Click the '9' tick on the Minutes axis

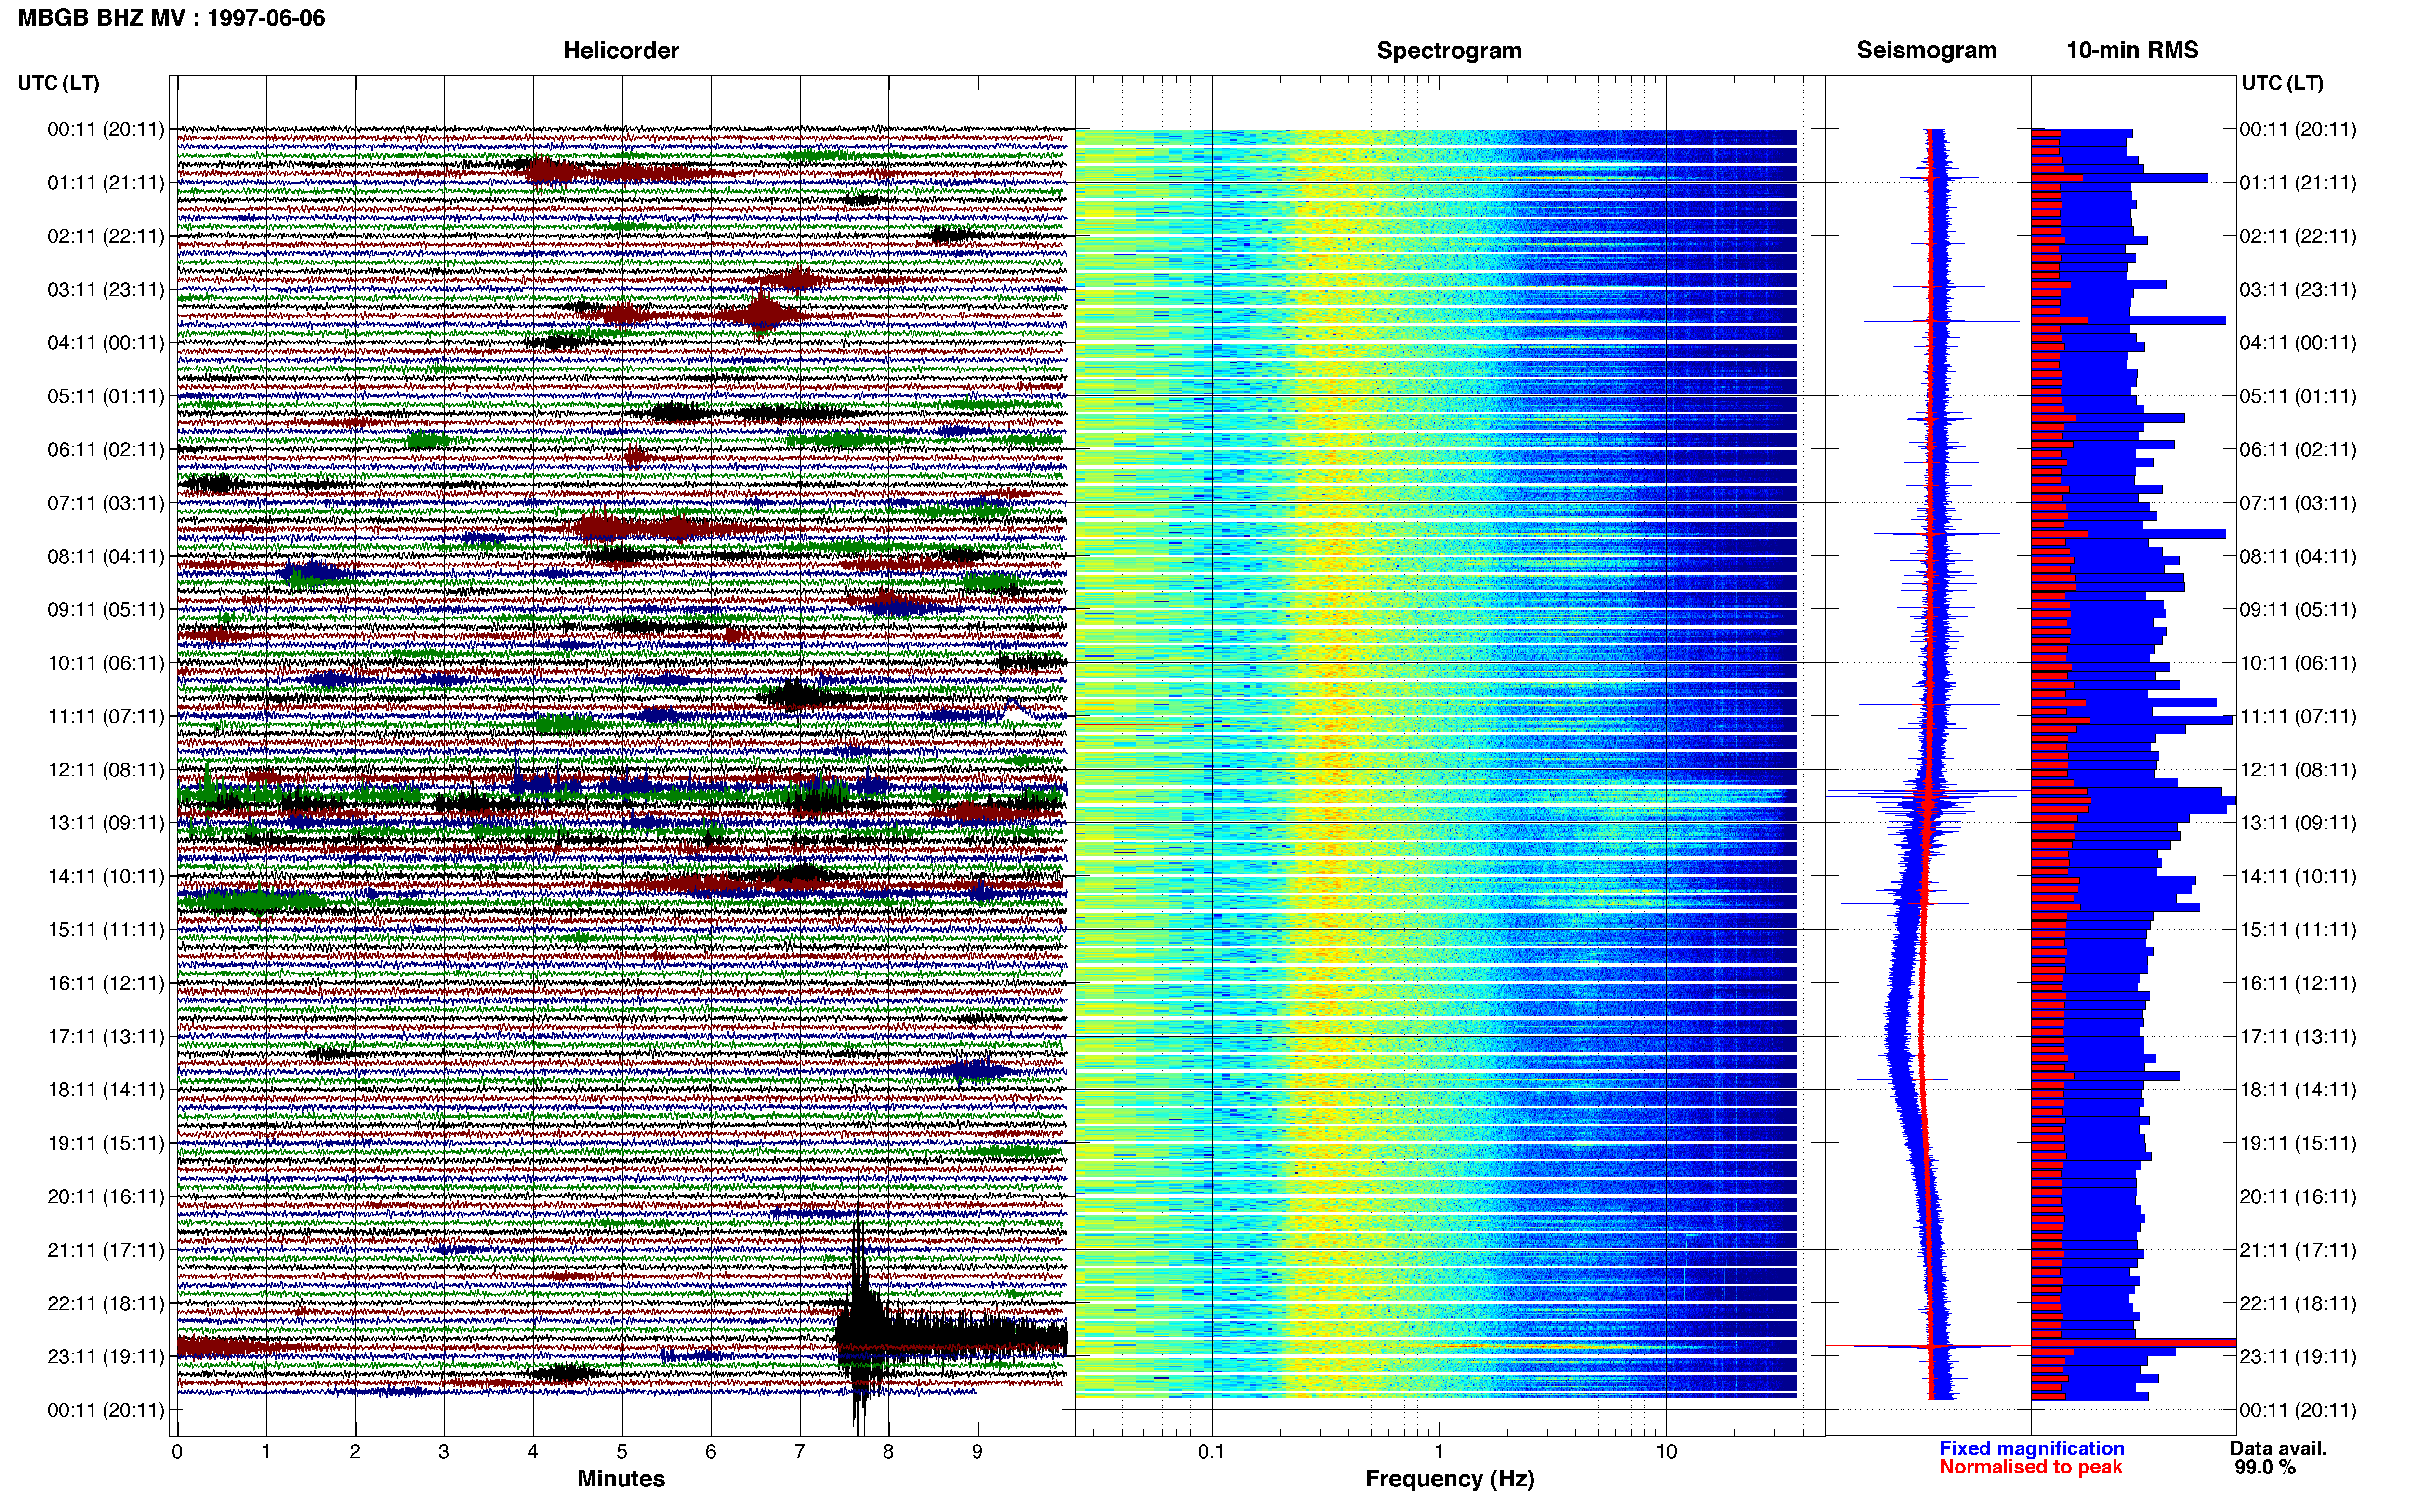coord(977,1452)
